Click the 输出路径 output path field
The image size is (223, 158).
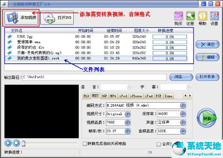pyautogui.click(x=94, y=77)
